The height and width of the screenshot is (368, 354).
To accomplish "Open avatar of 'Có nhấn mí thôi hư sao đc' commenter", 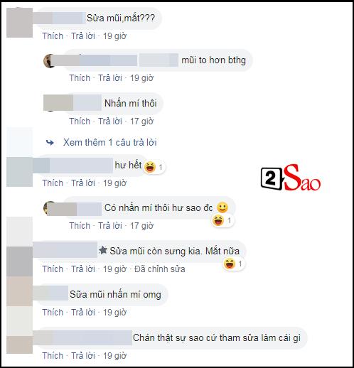I will coord(49,208).
